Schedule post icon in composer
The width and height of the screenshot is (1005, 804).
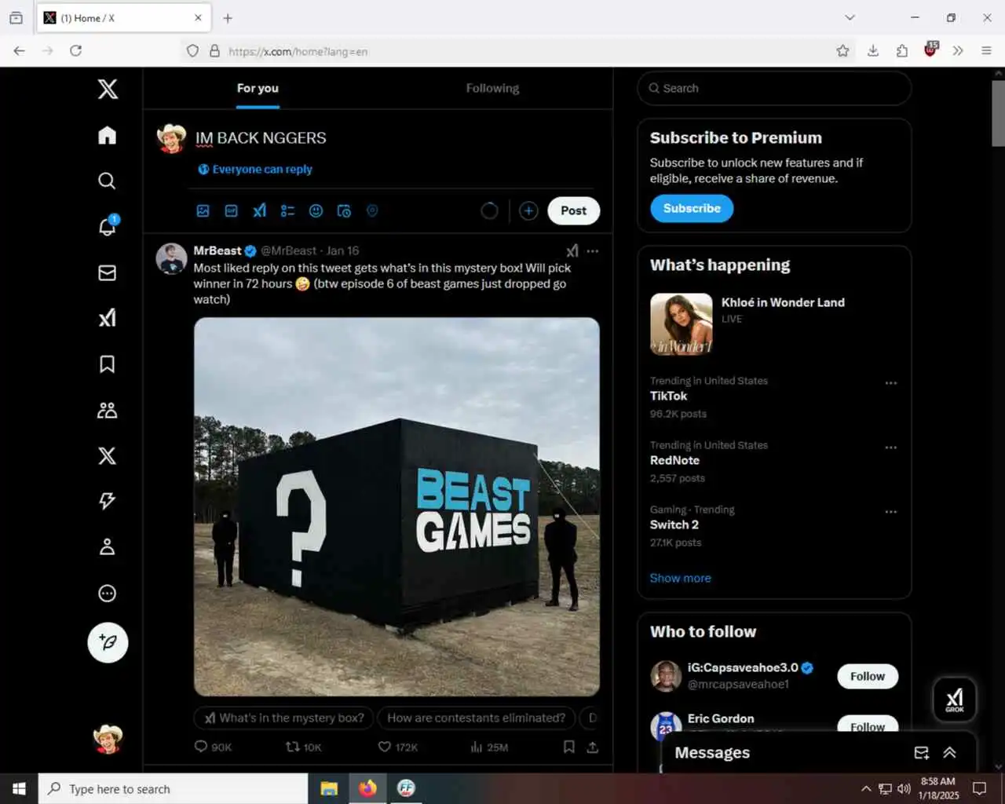344,210
